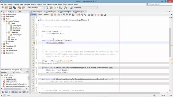The width and height of the screenshot is (173, 97).
Task: Switch to the Services tab
Action: point(13,12)
